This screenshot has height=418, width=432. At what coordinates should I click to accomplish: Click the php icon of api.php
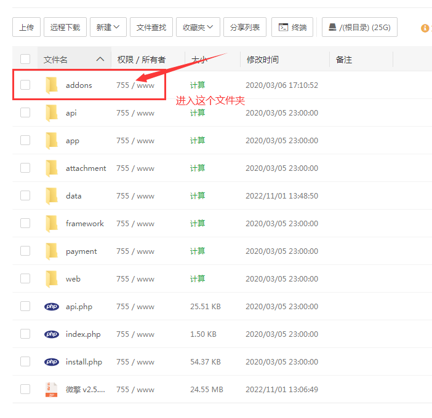(x=52, y=307)
